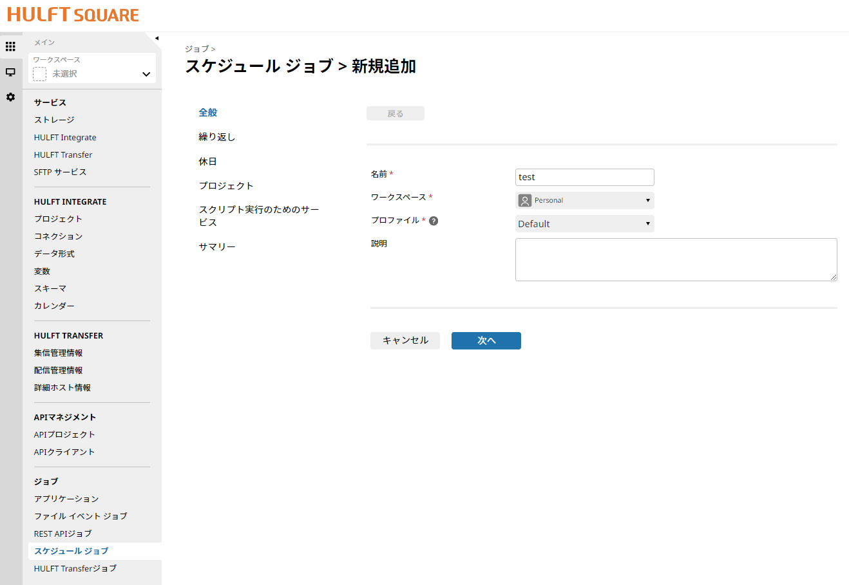849x585 pixels.
Task: Switch to the 繰り返し step
Action: tap(217, 137)
